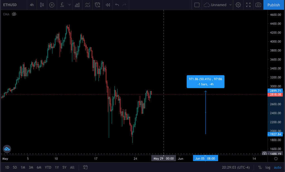
Task: Create an alert with the alarm clock icon
Action: click(97, 5)
